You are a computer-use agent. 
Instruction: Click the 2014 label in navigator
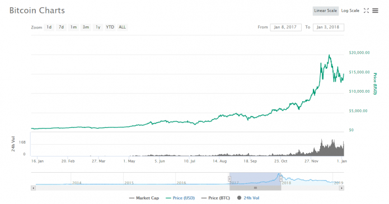point(77,183)
